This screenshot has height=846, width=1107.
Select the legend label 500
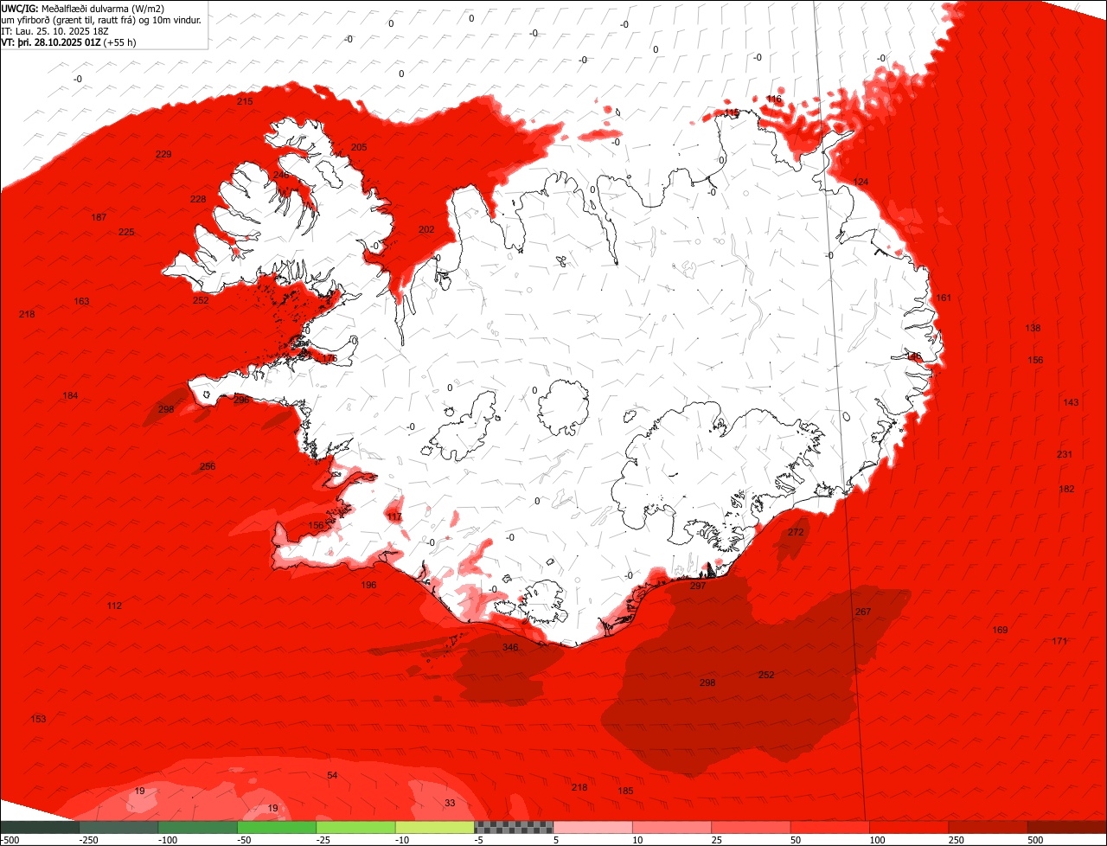[1037, 840]
